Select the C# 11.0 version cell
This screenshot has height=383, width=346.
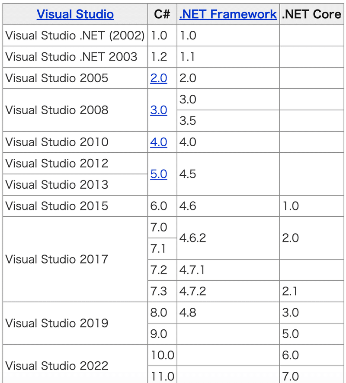click(163, 377)
